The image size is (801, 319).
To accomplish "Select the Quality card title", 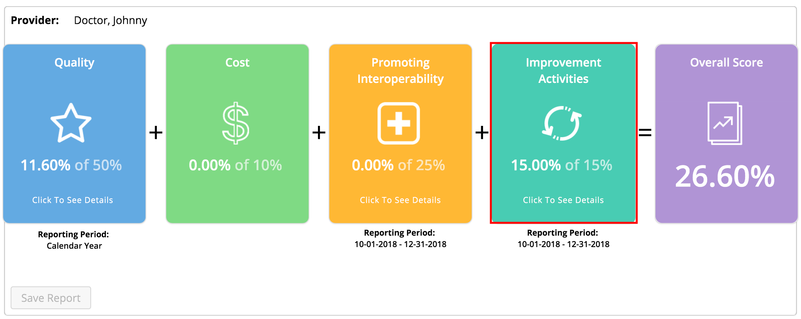I will coord(74,63).
